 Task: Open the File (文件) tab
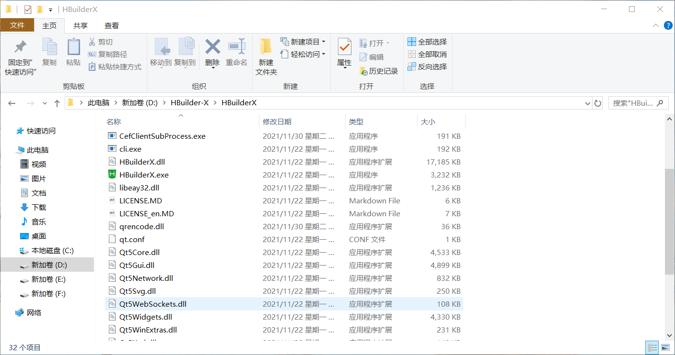[x=17, y=25]
